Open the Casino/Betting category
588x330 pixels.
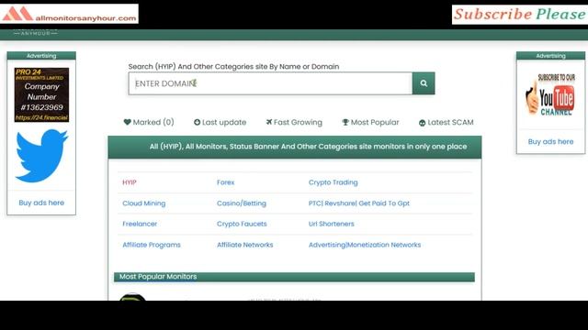[242, 203]
